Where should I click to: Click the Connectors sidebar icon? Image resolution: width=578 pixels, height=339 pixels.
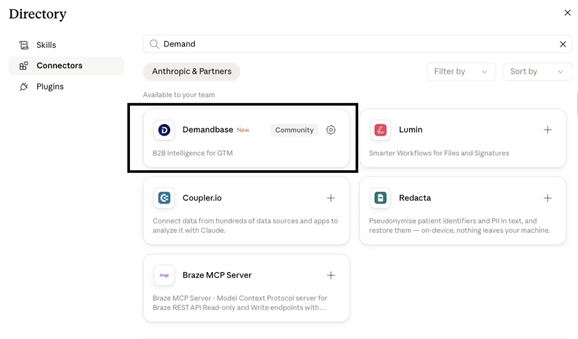coord(24,66)
